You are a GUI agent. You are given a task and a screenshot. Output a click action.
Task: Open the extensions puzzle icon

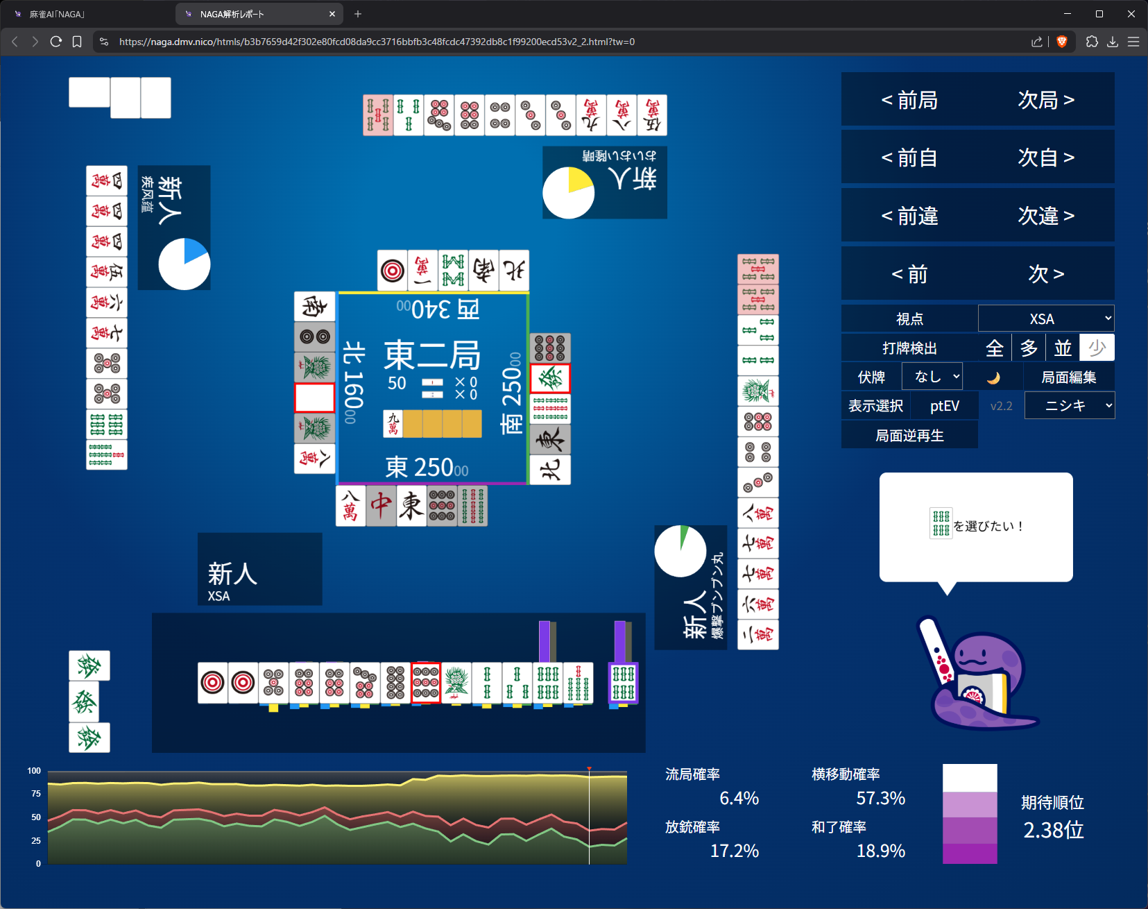pos(1092,42)
